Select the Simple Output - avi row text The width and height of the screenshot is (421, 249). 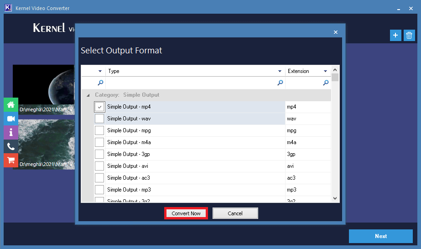point(128,166)
